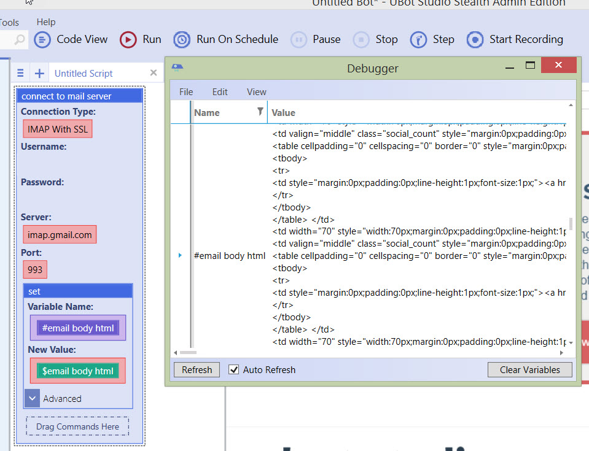The image size is (589, 451).
Task: Open Run On Schedule clock icon
Action: click(182, 39)
